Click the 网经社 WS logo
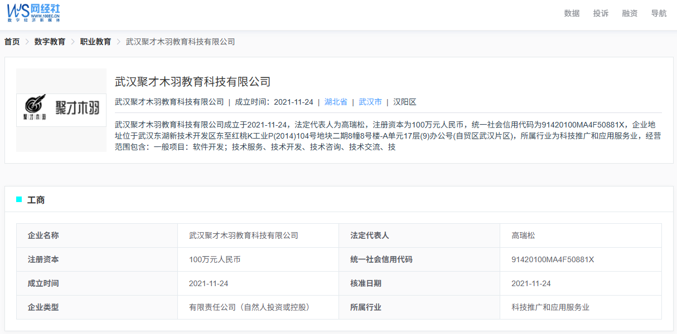The width and height of the screenshot is (677, 334). (33, 13)
